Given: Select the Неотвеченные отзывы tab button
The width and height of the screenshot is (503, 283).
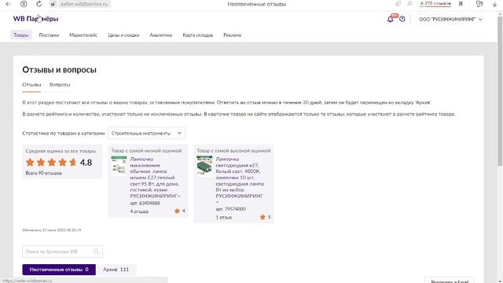Looking at the screenshot, I should click(x=59, y=270).
